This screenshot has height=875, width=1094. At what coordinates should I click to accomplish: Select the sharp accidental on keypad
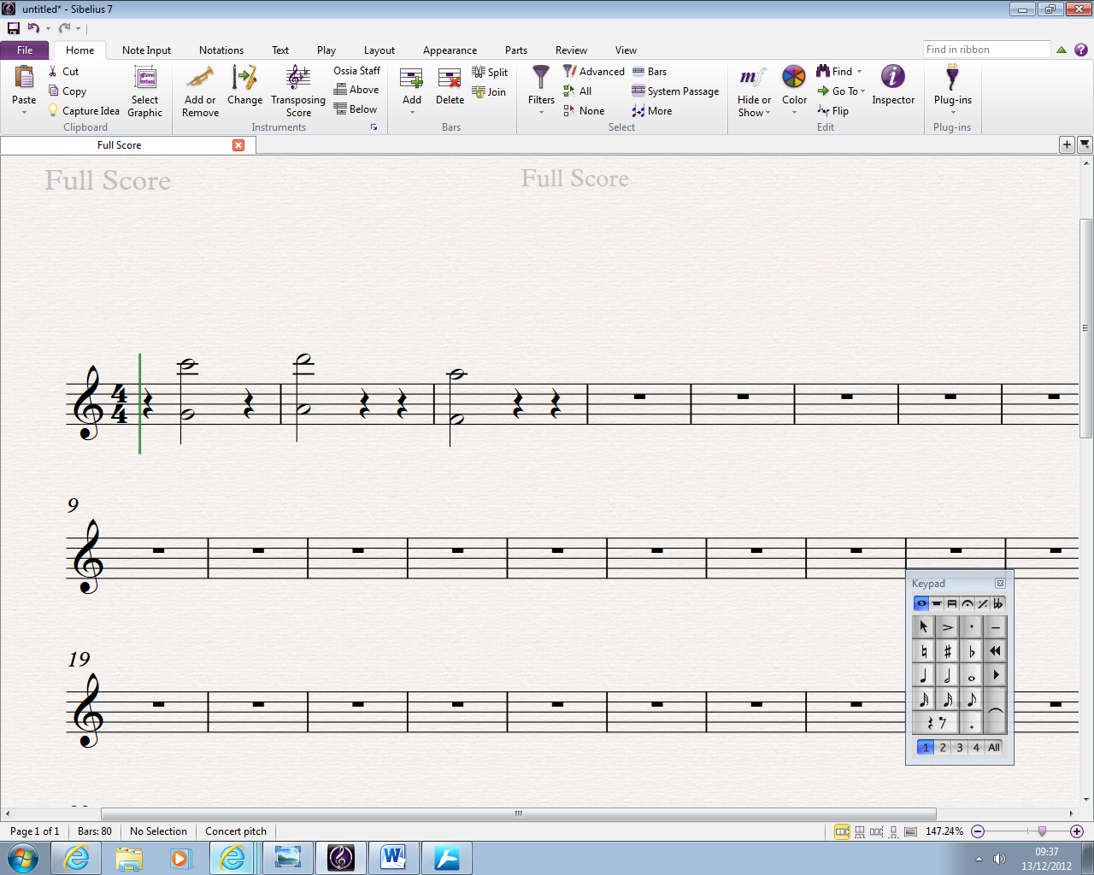pos(948,652)
